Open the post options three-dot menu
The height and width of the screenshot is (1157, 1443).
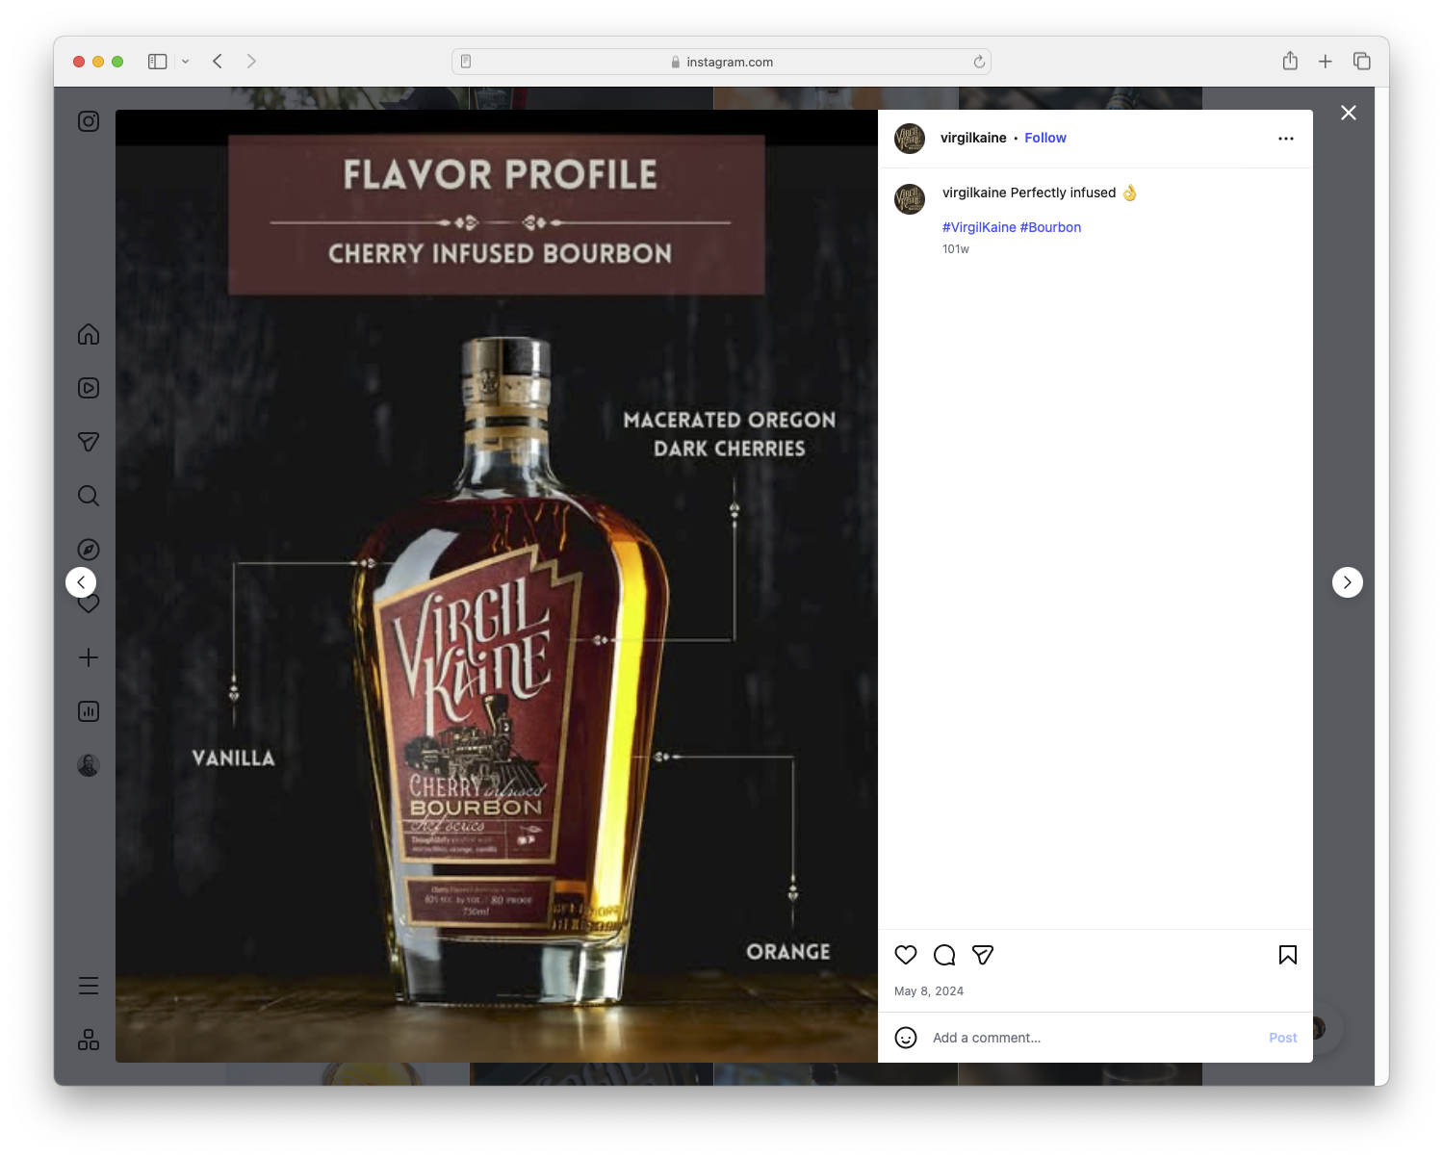pos(1286,138)
